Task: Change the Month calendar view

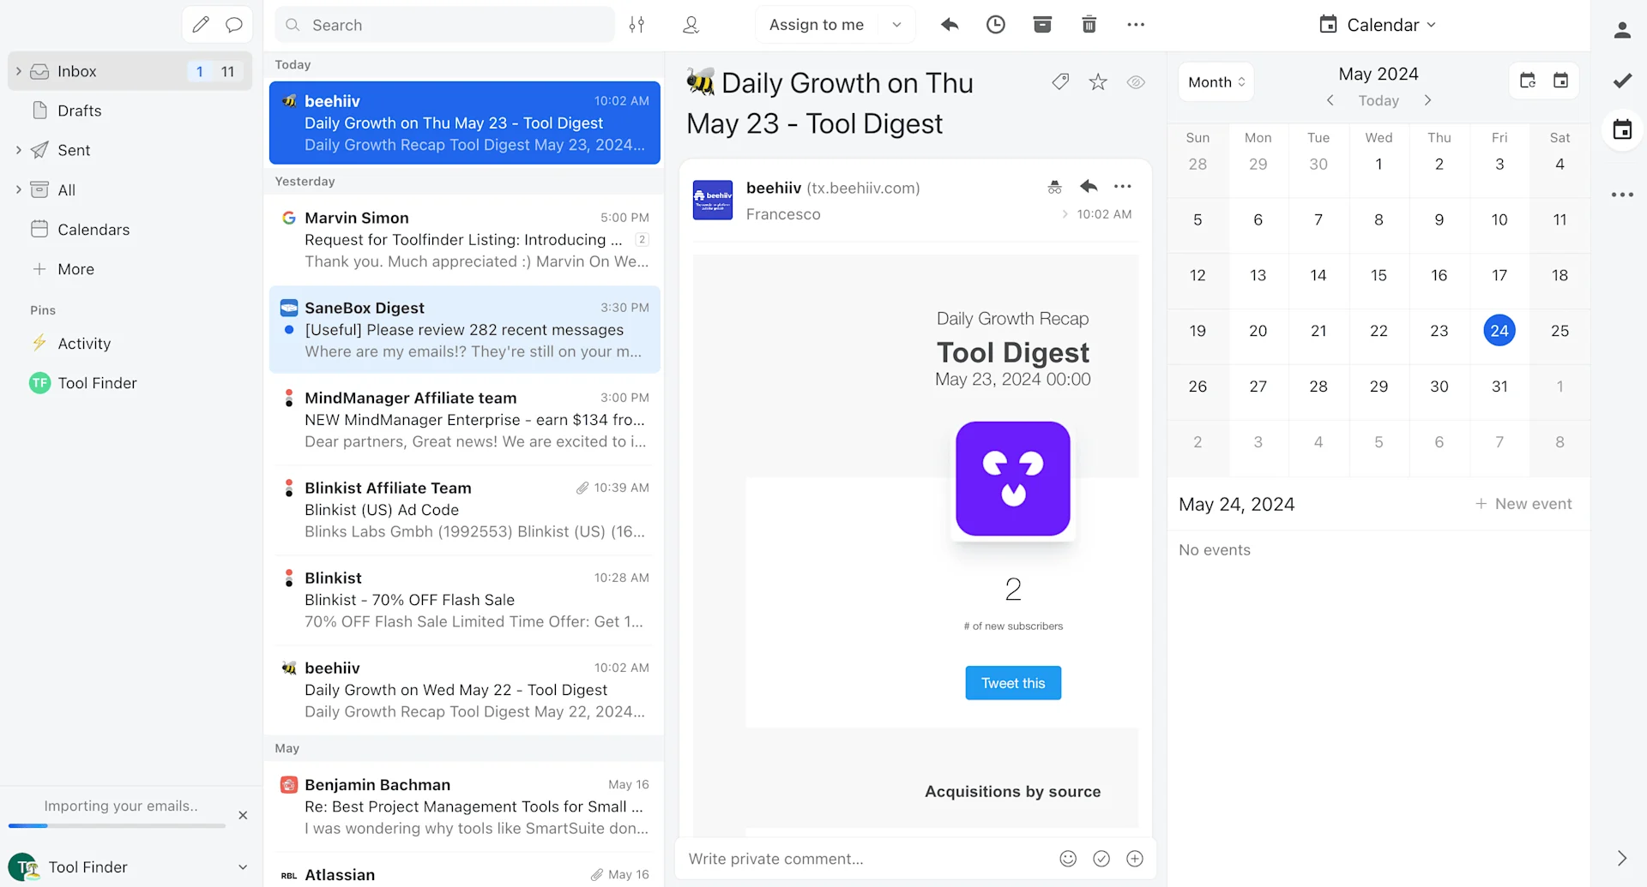Action: click(1215, 81)
